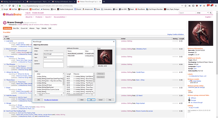Open the Genre combo box in dialog
Screen dimensions: 218x118
click(x=53, y=61)
